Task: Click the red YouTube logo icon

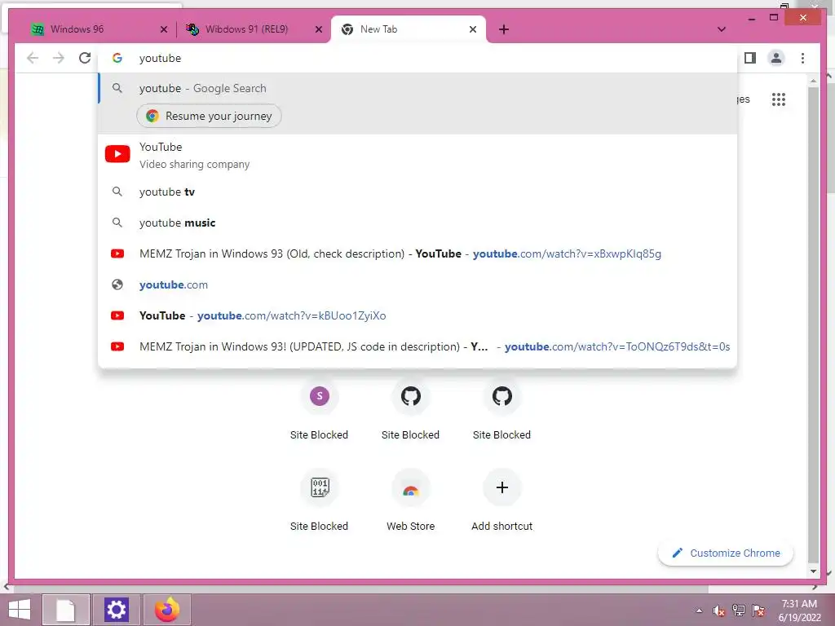Action: click(x=117, y=154)
